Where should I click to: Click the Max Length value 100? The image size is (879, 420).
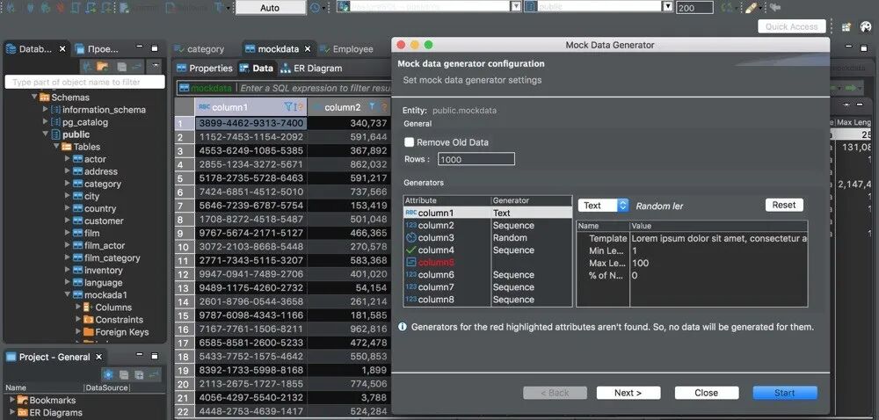719,263
